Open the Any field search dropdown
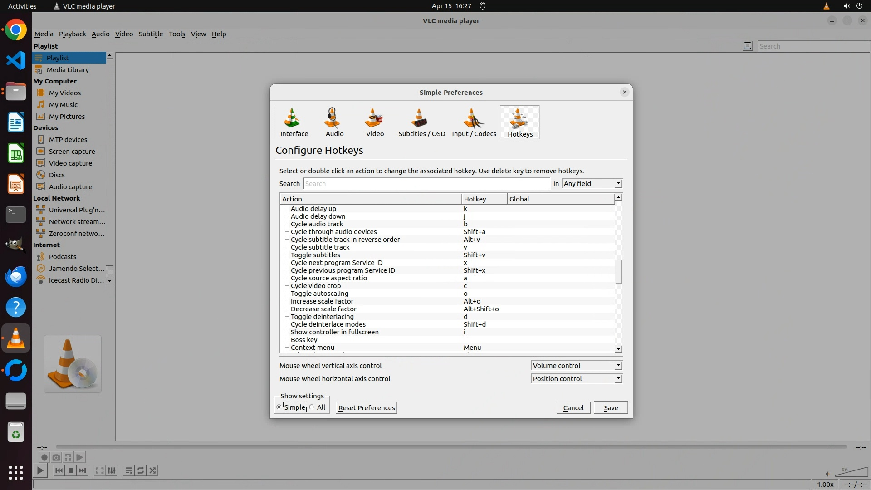 592,184
